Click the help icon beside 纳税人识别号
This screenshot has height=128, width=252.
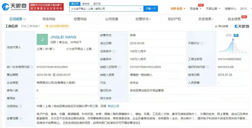click(119, 67)
